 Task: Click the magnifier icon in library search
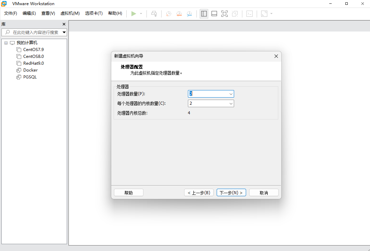[8, 32]
